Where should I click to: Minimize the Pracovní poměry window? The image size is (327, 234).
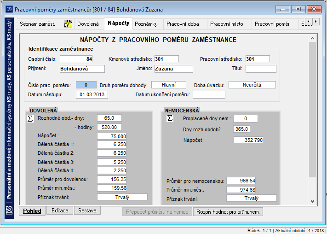click(282, 9)
